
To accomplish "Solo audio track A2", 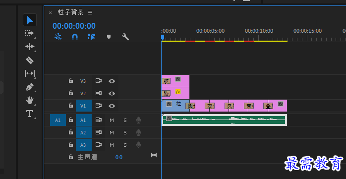I will [x=125, y=133].
